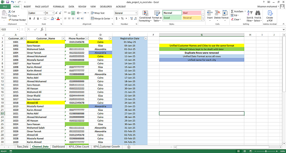Viewport: 286px width, 153px height.
Task: Open the City column filter dropdown
Action: tap(110, 39)
